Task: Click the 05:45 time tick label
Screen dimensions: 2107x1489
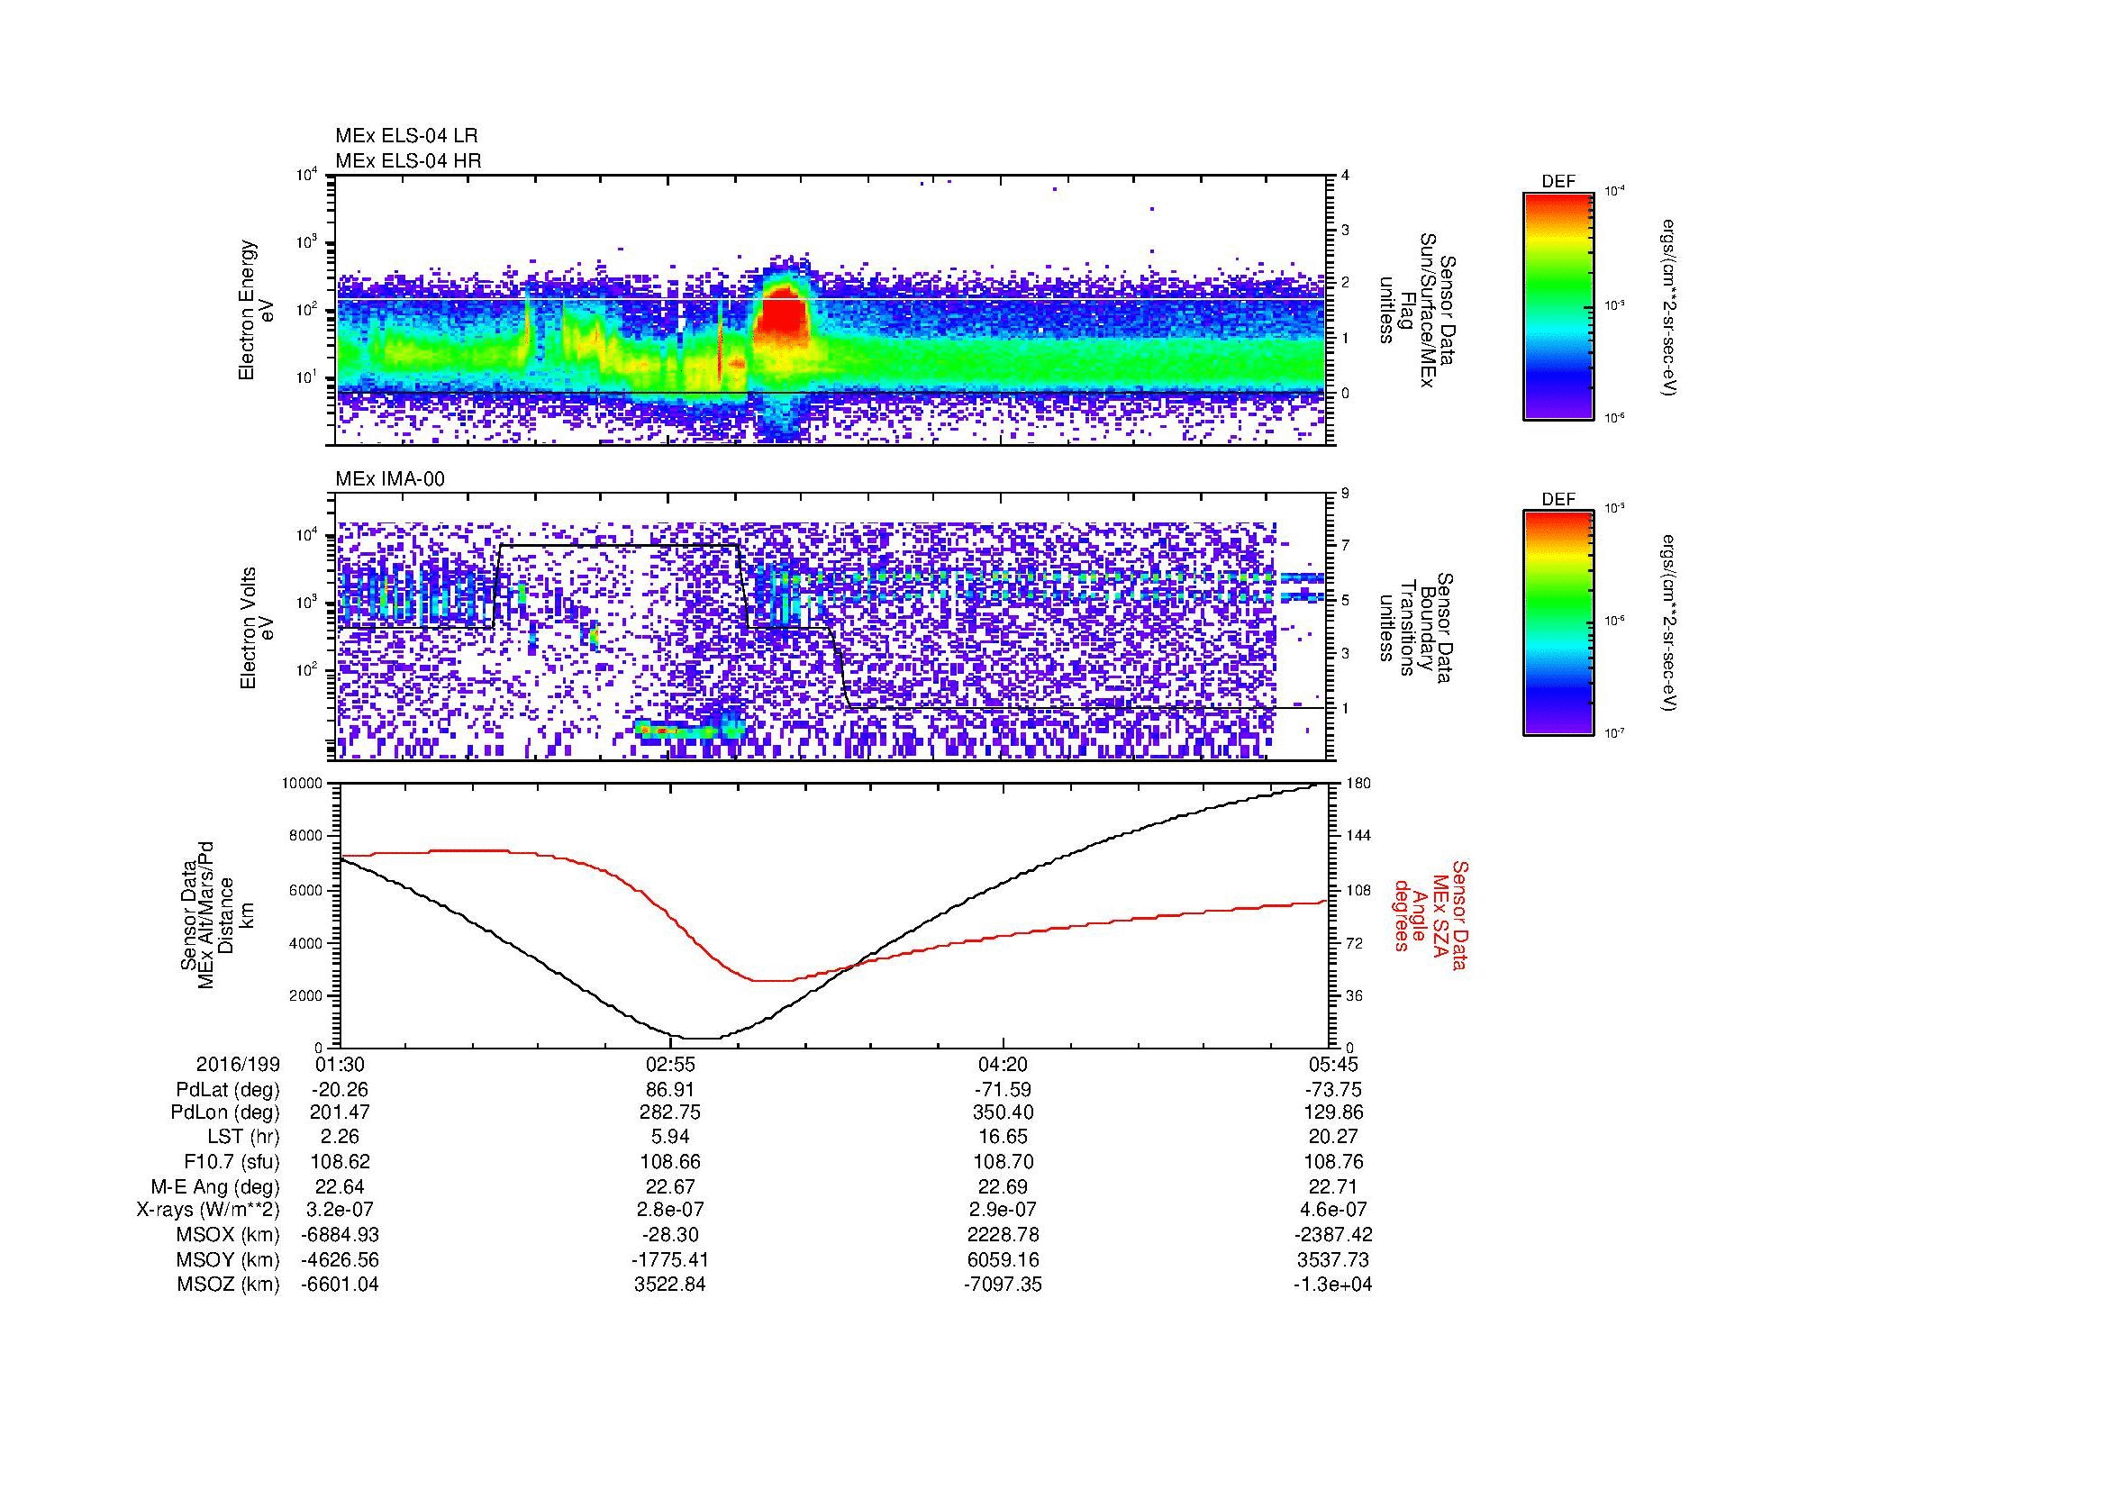Action: (1333, 1064)
